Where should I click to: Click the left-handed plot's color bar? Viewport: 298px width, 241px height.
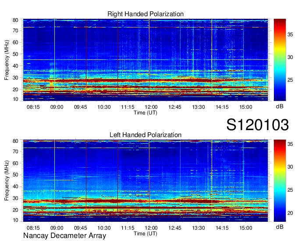coord(280,181)
